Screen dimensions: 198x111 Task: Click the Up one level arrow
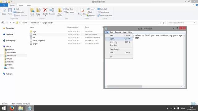(14, 23)
